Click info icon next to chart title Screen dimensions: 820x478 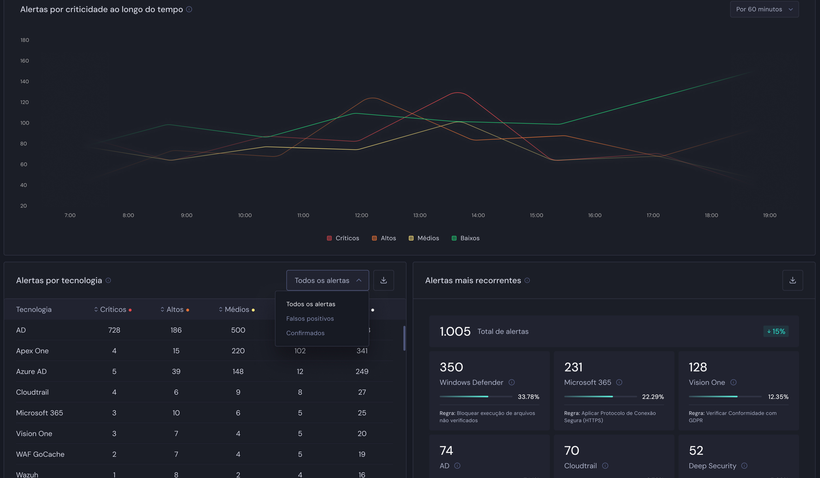click(189, 9)
